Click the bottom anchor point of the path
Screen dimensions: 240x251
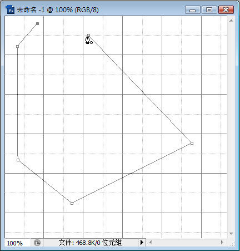[x=72, y=203]
